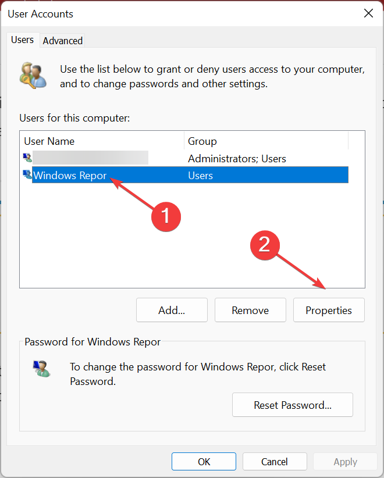Image resolution: width=384 pixels, height=478 pixels.
Task: Click the icon of the blurred administrator account
Action: pyautogui.click(x=27, y=158)
